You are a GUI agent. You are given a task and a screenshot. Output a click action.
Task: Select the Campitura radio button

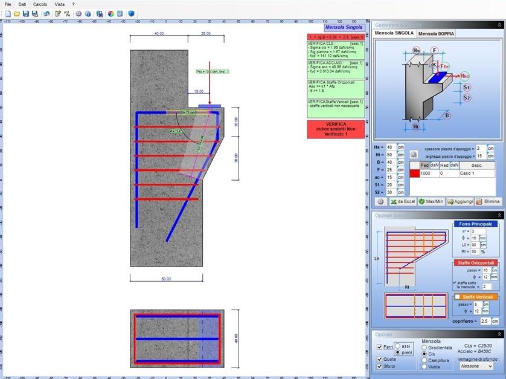point(424,360)
